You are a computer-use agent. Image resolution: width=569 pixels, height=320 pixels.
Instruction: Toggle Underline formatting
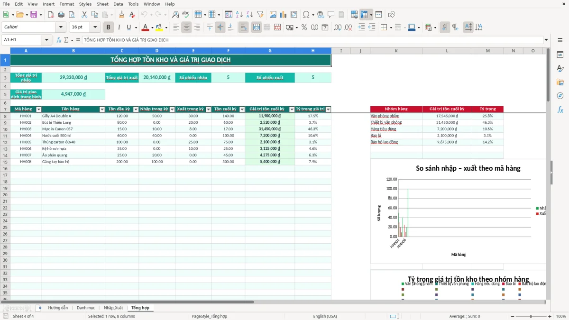coord(128,27)
